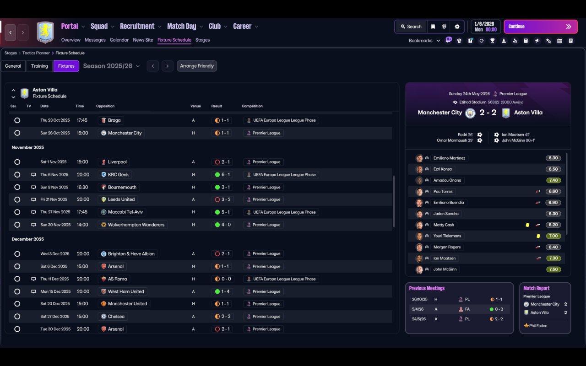Viewport: 586px width, 366px height.
Task: Click the training cone bookmark icon
Action: pyautogui.click(x=504, y=41)
